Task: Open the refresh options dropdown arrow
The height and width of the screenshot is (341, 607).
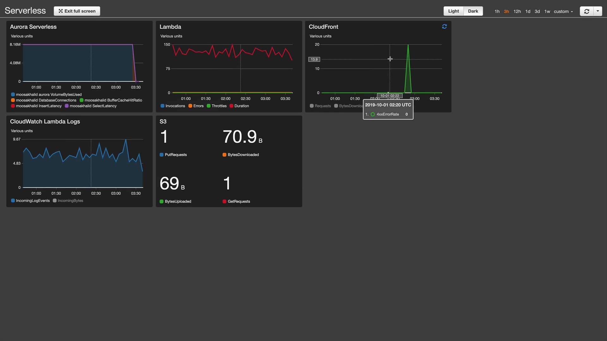Action: pos(598,11)
